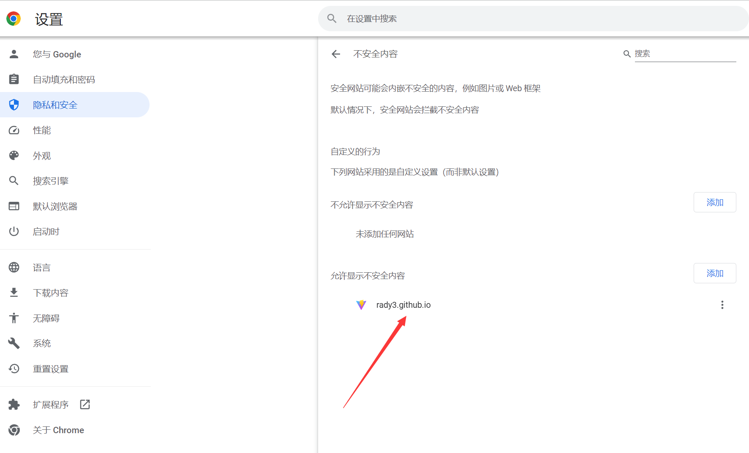Screen dimensions: 749x453
Task: Open the 自动填充和密码 settings section
Action: point(75,79)
